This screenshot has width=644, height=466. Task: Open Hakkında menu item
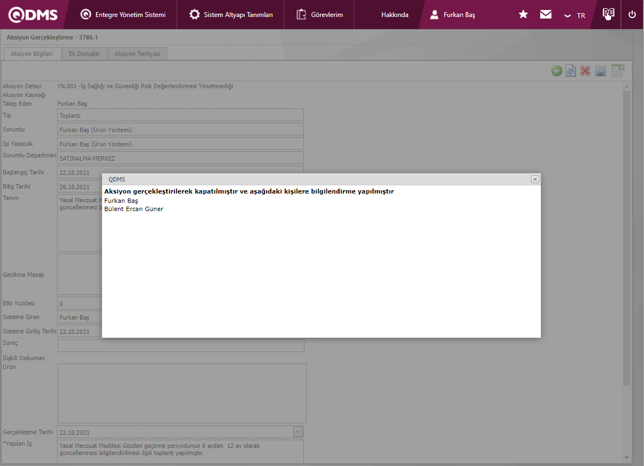(x=395, y=15)
